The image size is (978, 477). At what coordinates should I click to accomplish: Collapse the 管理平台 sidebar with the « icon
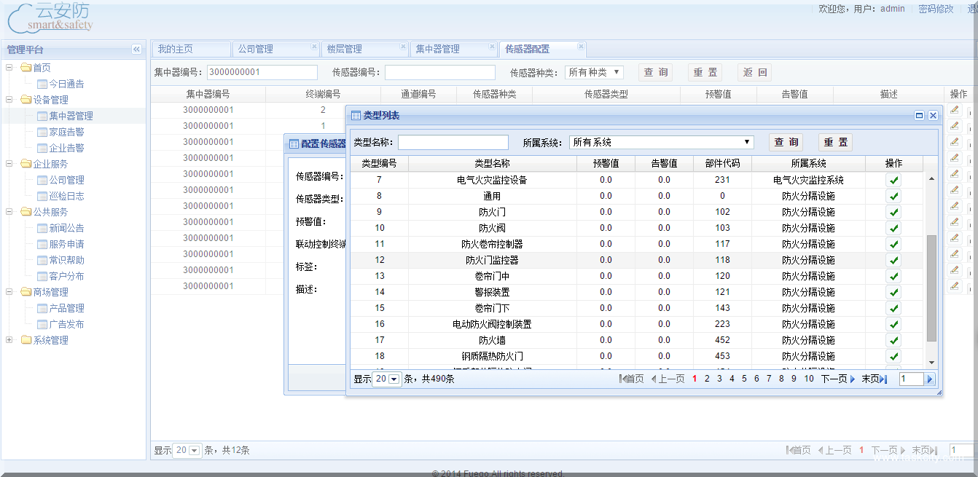click(136, 49)
